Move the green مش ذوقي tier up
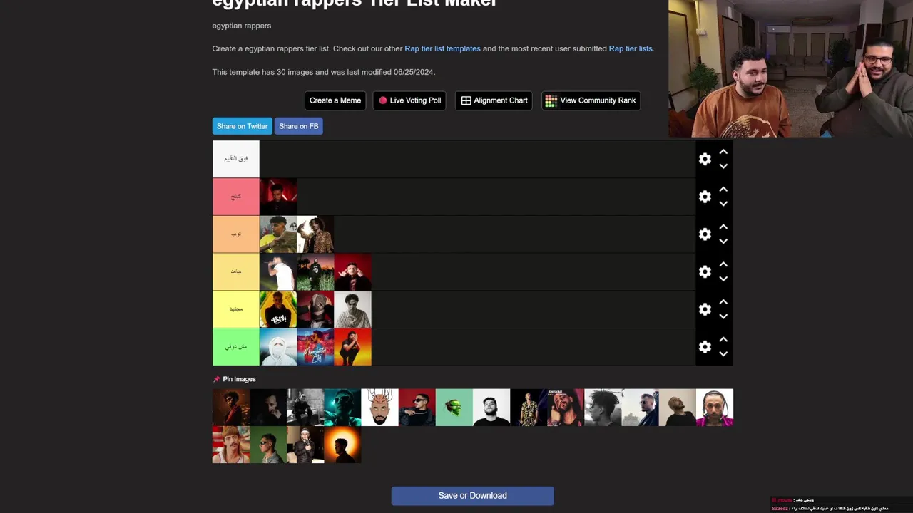The width and height of the screenshot is (913, 513). point(723,340)
